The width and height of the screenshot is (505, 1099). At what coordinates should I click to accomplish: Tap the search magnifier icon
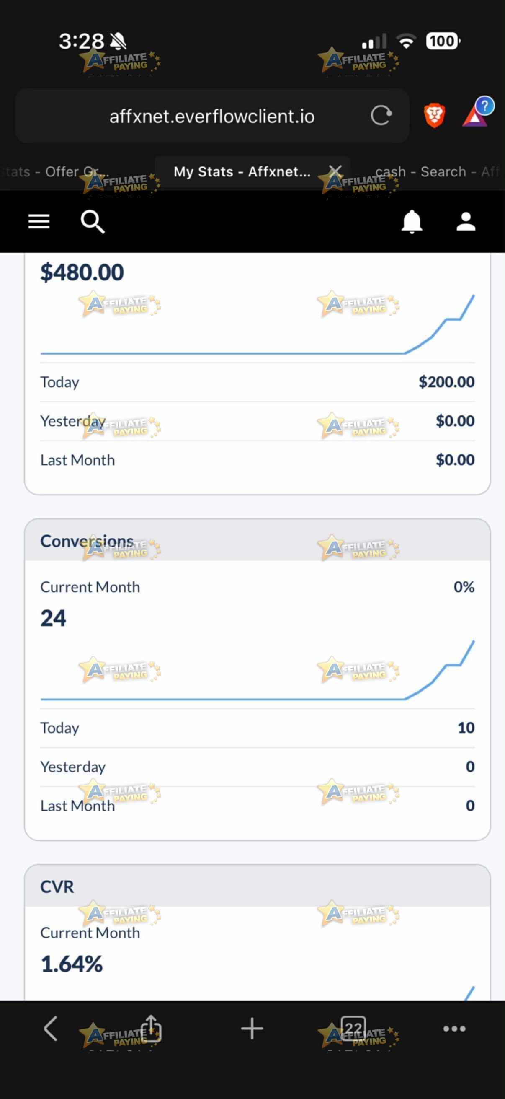point(93,221)
